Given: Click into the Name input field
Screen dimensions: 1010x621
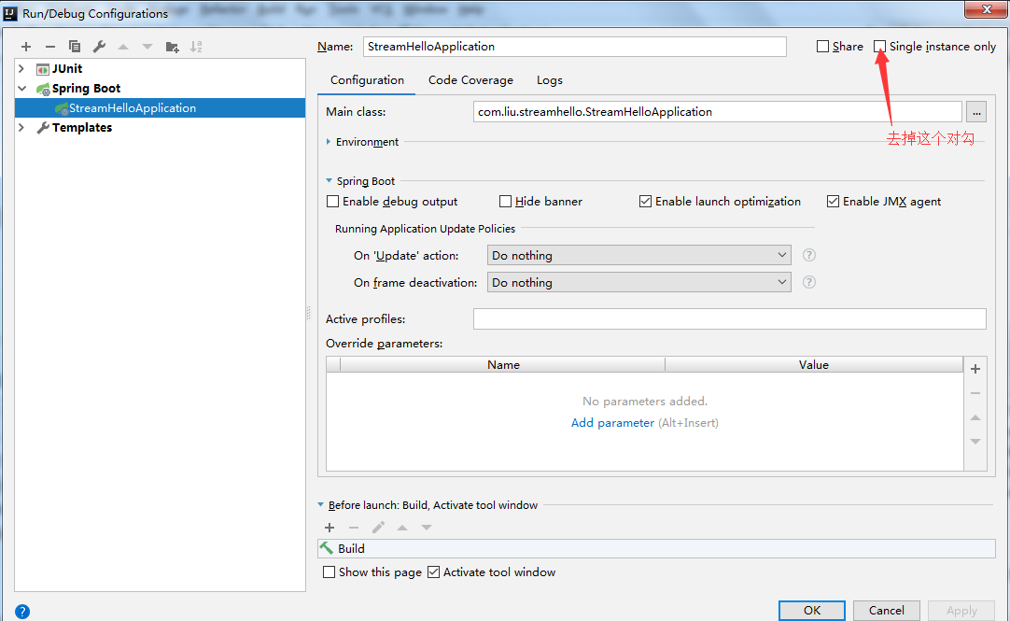Looking at the screenshot, I should pos(575,47).
